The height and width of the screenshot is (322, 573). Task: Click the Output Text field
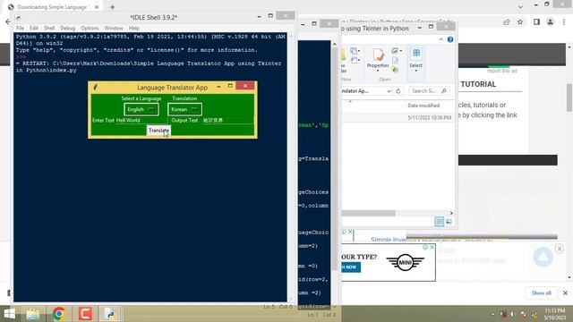point(228,120)
